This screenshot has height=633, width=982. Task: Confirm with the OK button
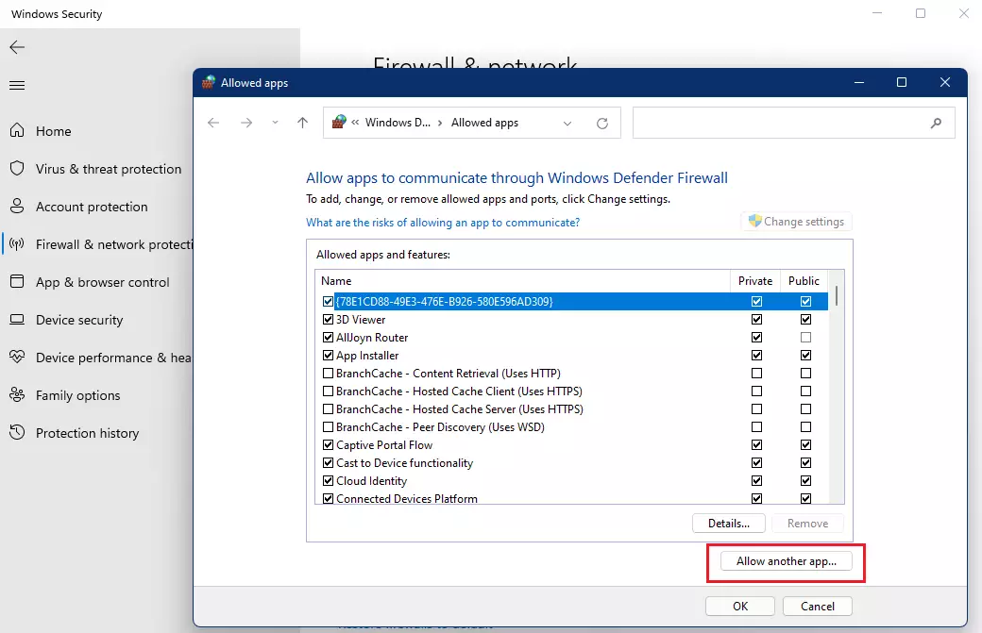coord(740,606)
